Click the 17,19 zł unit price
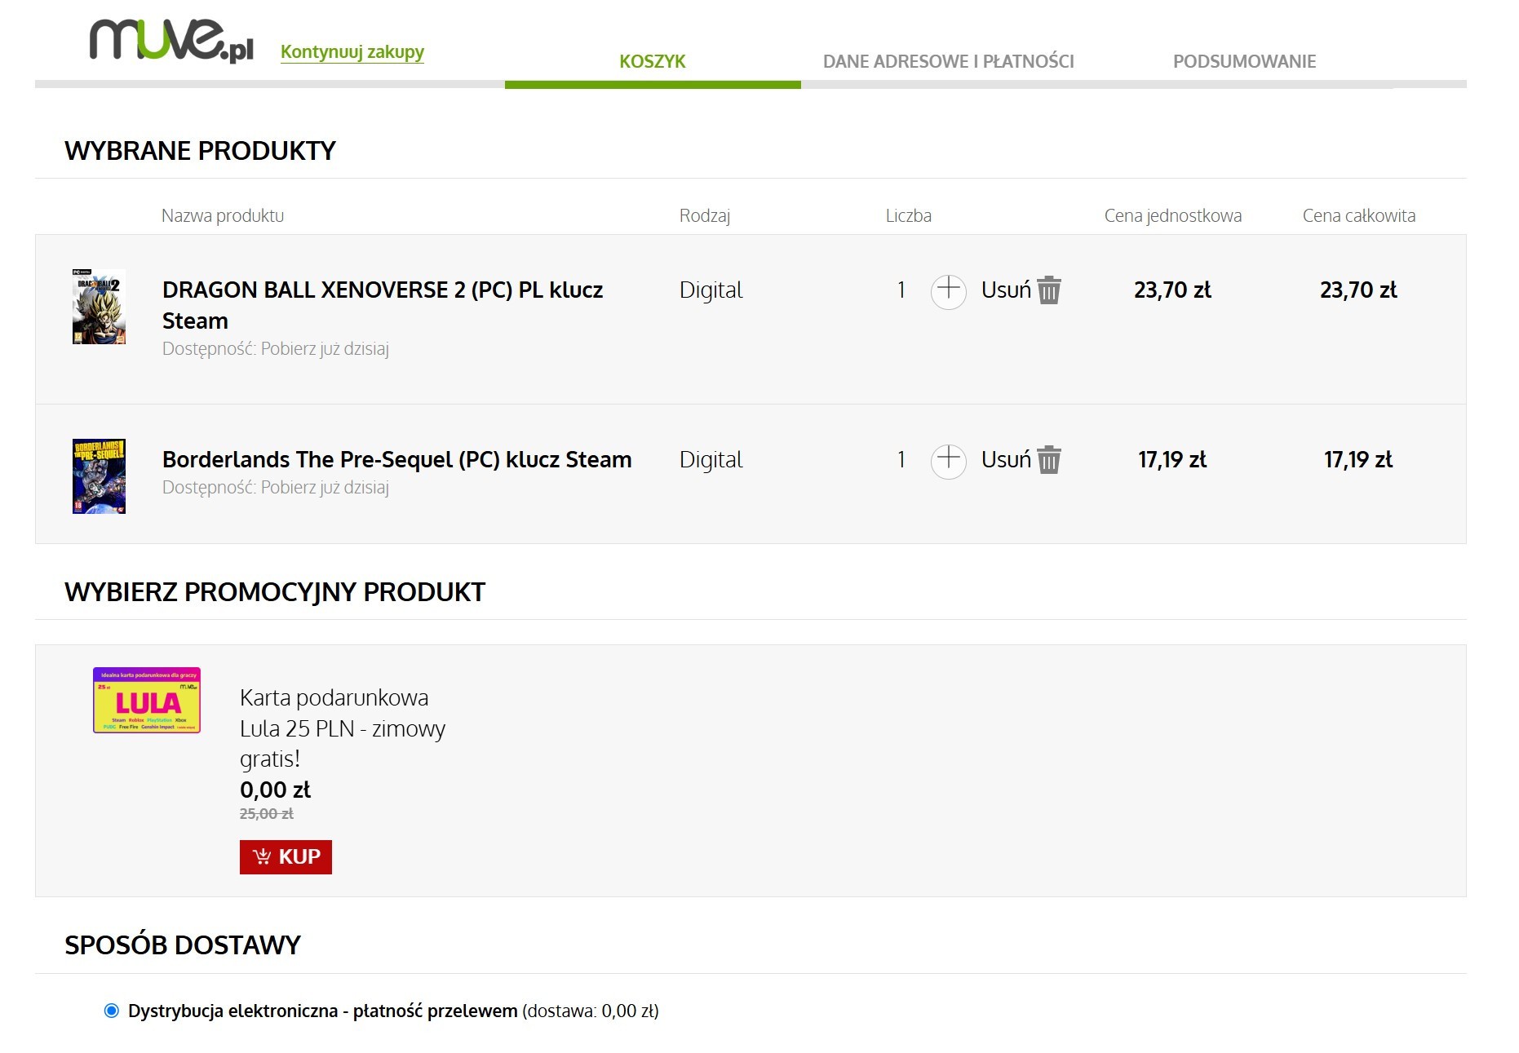 (x=1172, y=459)
